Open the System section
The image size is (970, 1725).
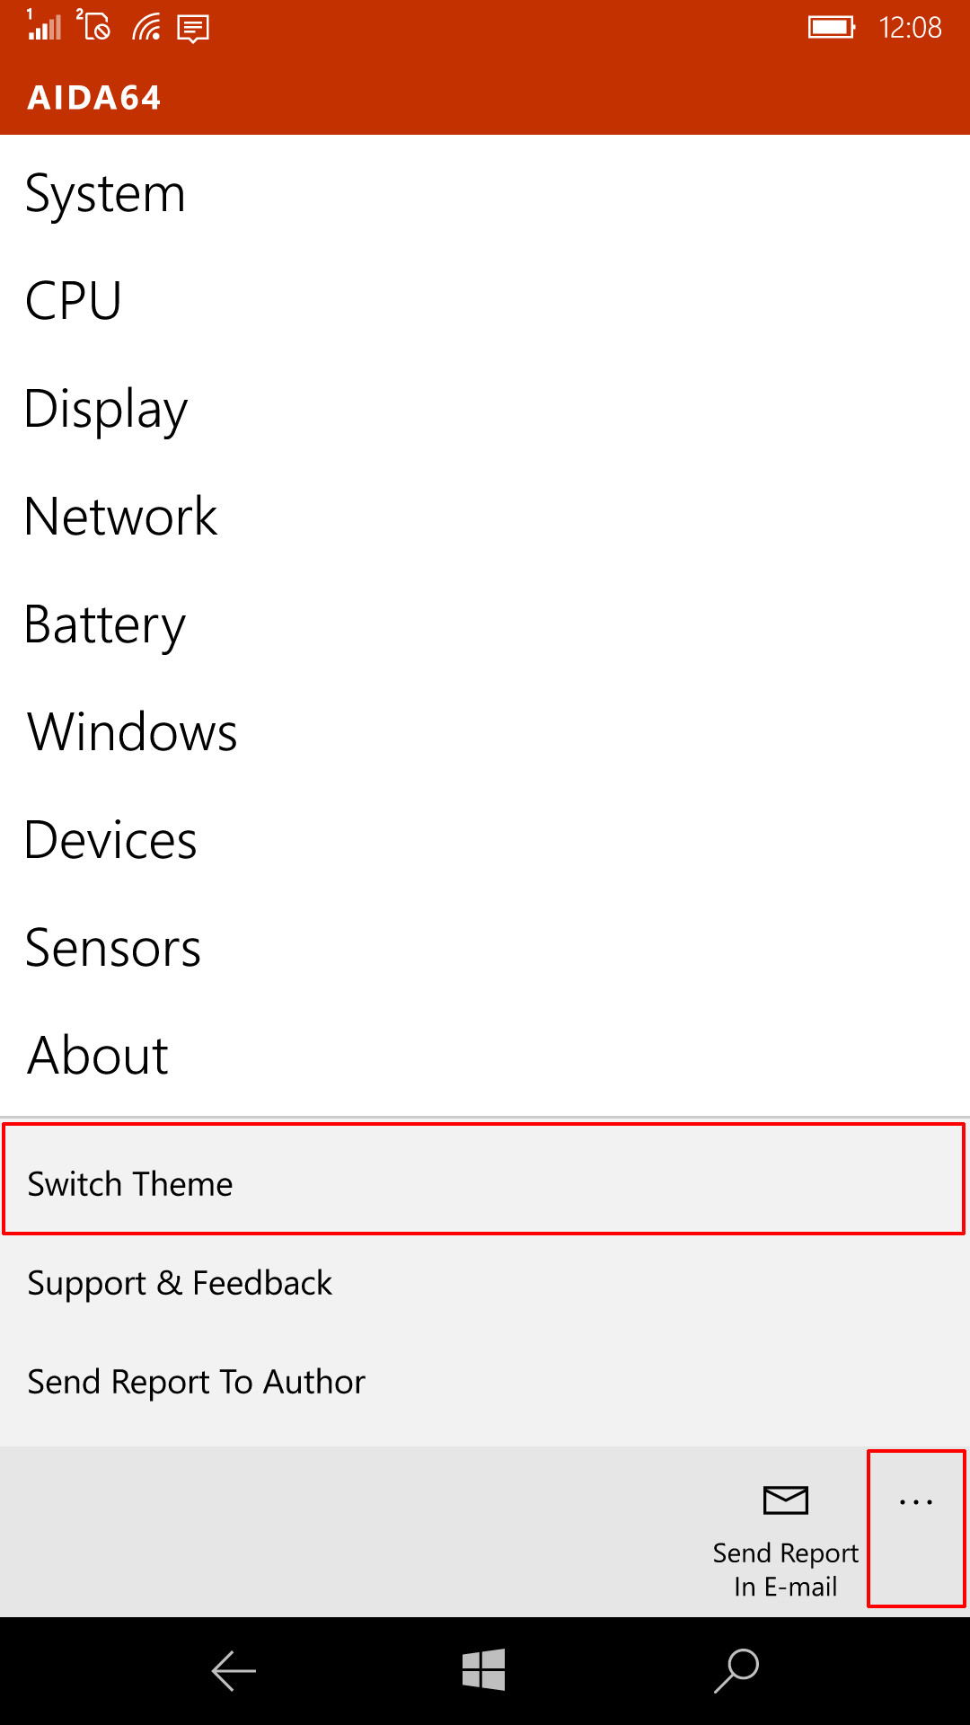pos(105,192)
